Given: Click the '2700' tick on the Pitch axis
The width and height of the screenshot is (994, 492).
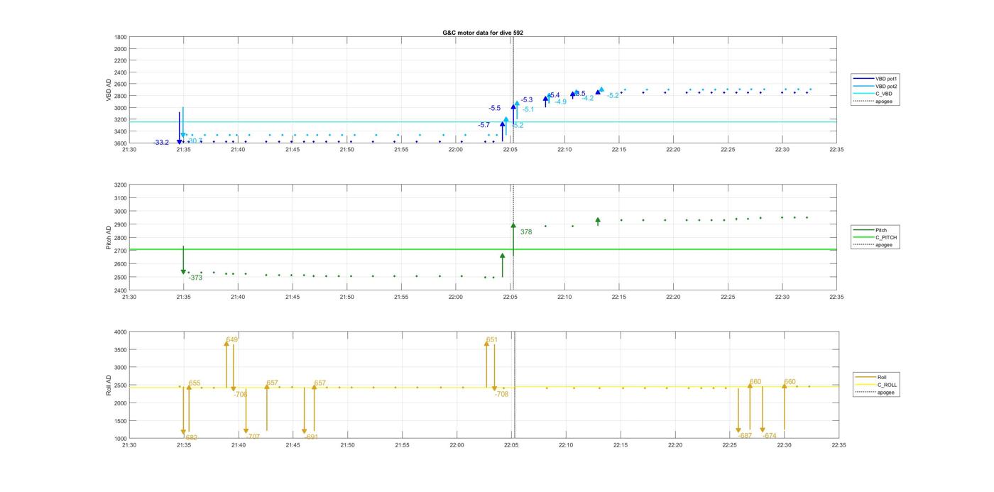Looking at the screenshot, I should [121, 251].
